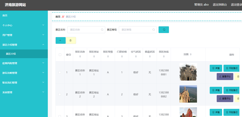The width and height of the screenshot is (242, 117).
Task: Click the 退出登录 link
Action: 236,5
